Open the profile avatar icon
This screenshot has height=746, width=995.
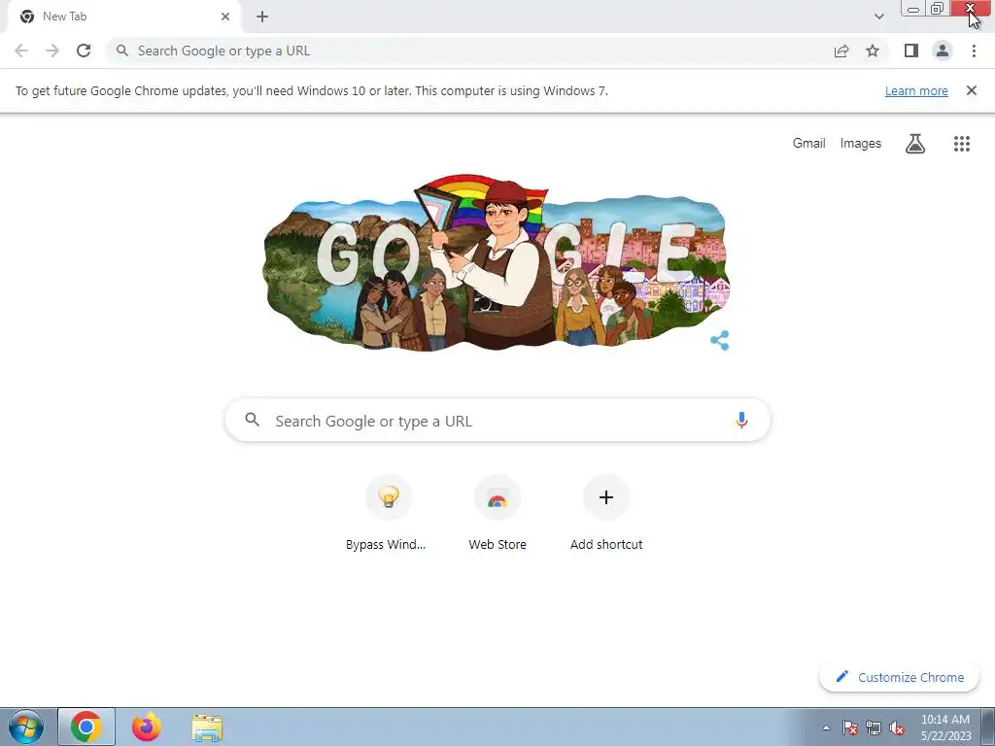[x=943, y=51]
